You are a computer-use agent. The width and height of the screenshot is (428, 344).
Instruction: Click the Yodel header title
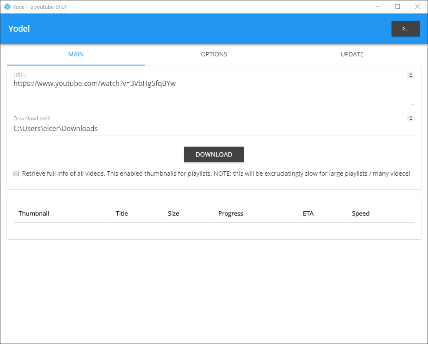click(19, 29)
